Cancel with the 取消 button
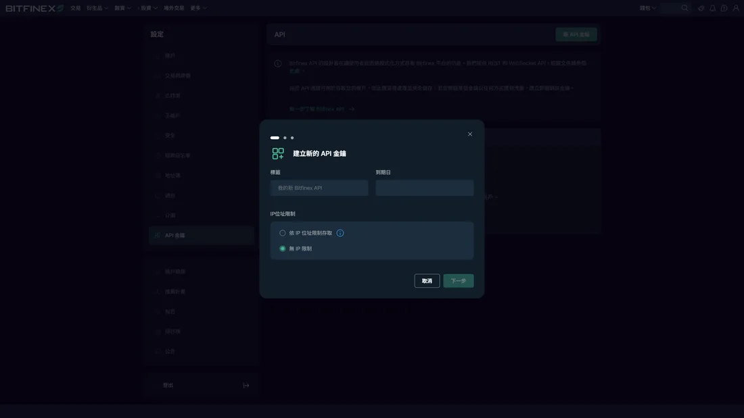 427,280
